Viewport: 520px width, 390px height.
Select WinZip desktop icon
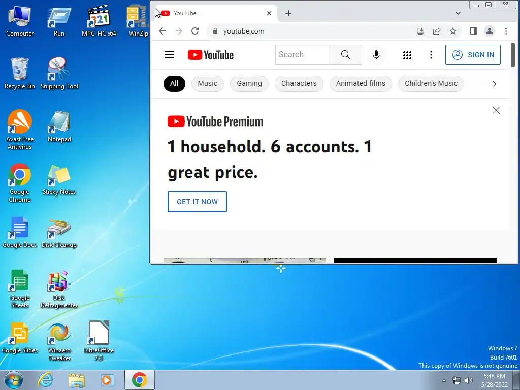pos(138,20)
